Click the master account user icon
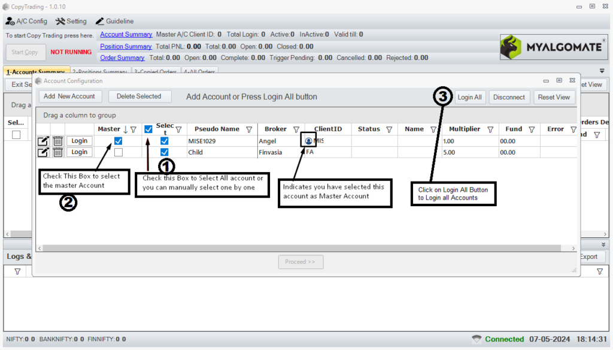Image resolution: width=613 pixels, height=350 pixels. [x=308, y=141]
